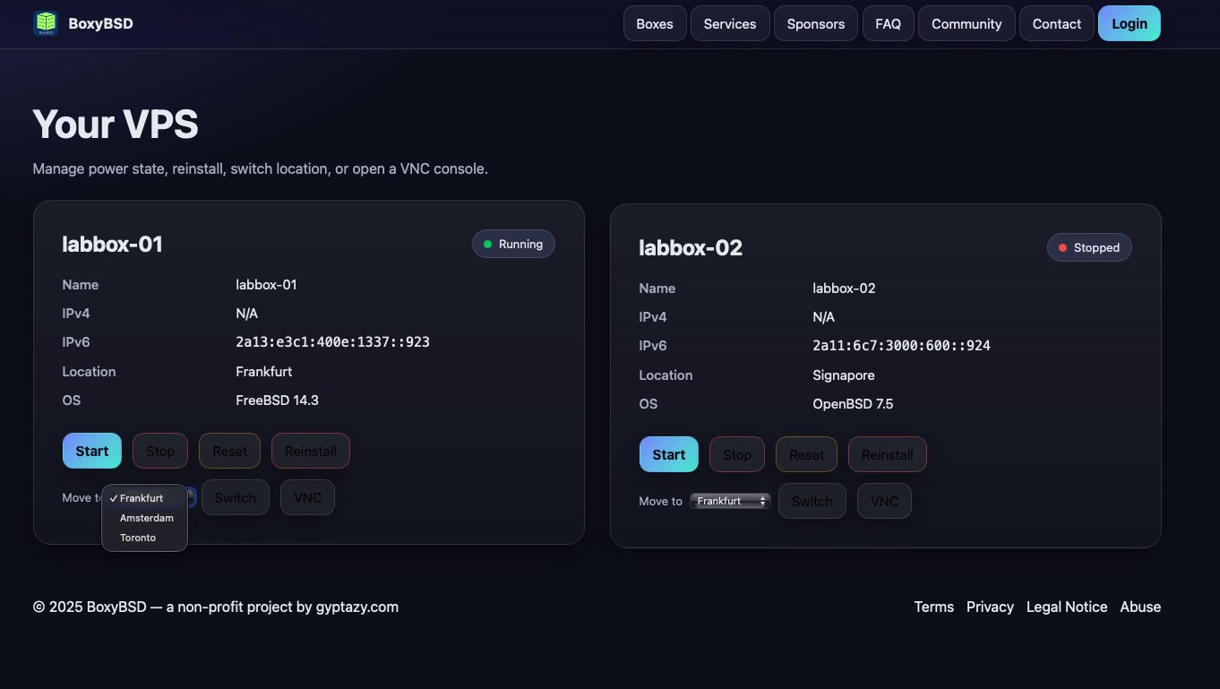
Task: Open the Boxes navigation item
Action: click(x=654, y=24)
